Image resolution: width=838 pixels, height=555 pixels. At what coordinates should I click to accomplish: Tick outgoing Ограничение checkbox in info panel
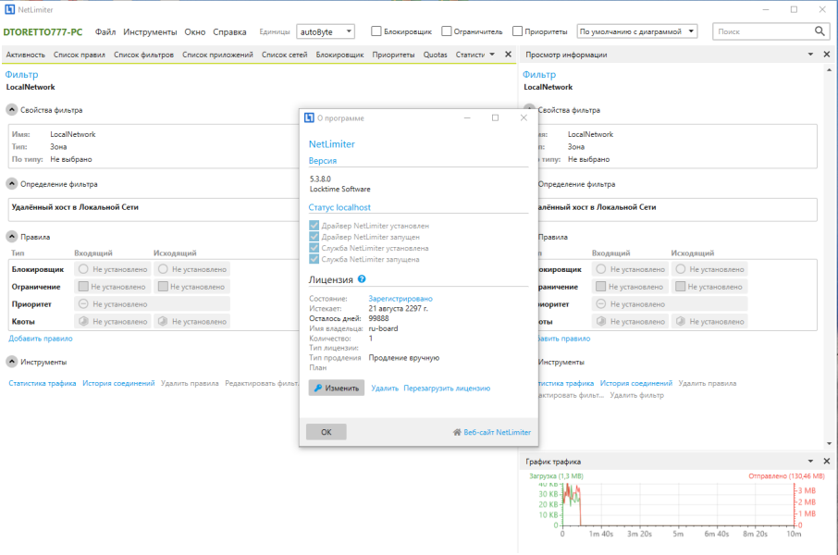pos(681,287)
